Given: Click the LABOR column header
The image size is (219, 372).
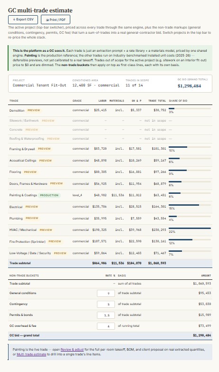Looking at the screenshot, I should pos(103,101).
